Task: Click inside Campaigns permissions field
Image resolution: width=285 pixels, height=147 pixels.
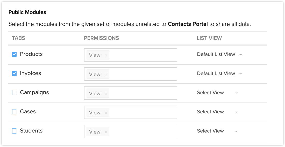Action: click(x=142, y=93)
